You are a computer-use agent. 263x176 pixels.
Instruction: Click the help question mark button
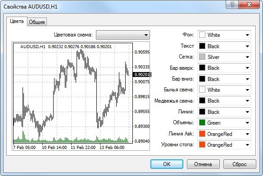point(232,5)
